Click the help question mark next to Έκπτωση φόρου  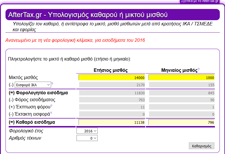51,106
